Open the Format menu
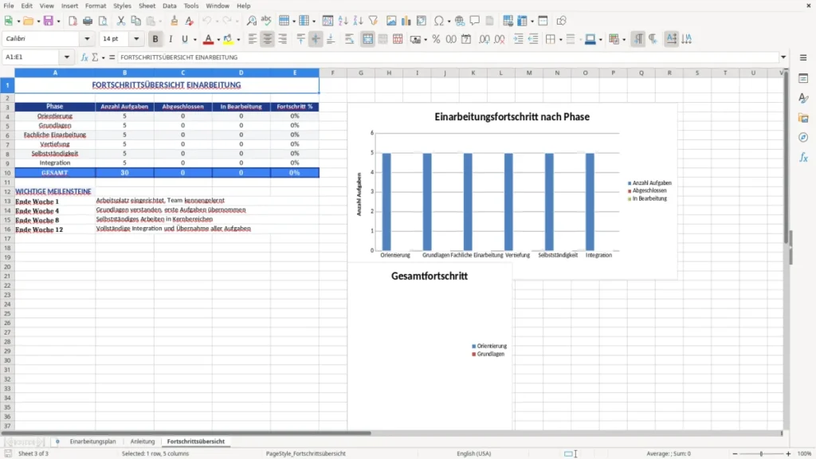Image resolution: width=816 pixels, height=459 pixels. 96,6
